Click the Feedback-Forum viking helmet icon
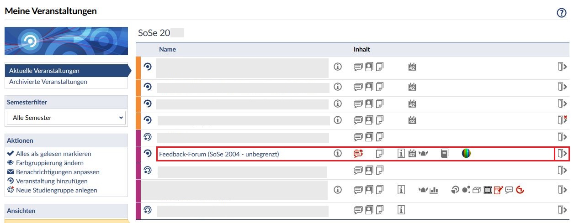Viewport: 574px width, 223px height. point(423,154)
